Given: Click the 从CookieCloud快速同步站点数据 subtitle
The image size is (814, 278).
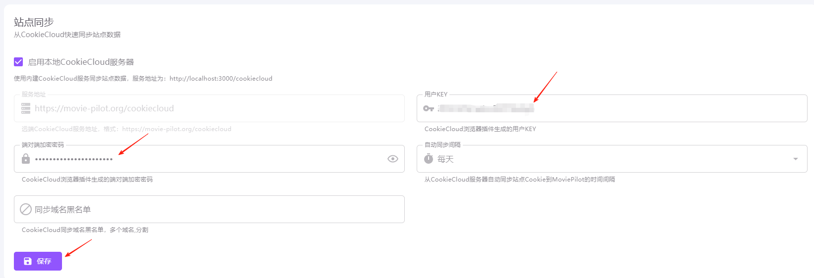Looking at the screenshot, I should (67, 35).
